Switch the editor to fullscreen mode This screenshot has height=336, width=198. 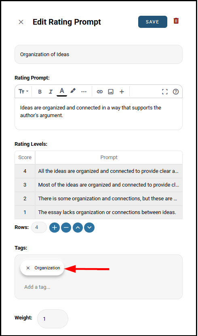point(165,92)
